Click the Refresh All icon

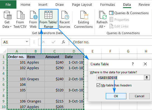(103, 15)
